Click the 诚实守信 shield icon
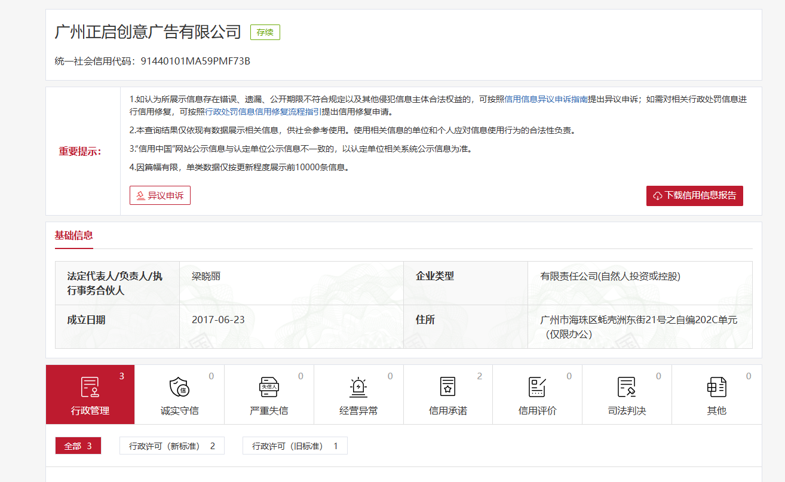This screenshot has height=482, width=785. (x=179, y=387)
